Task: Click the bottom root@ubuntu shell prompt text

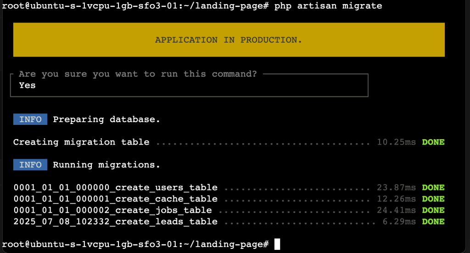Action: pyautogui.click(x=135, y=244)
